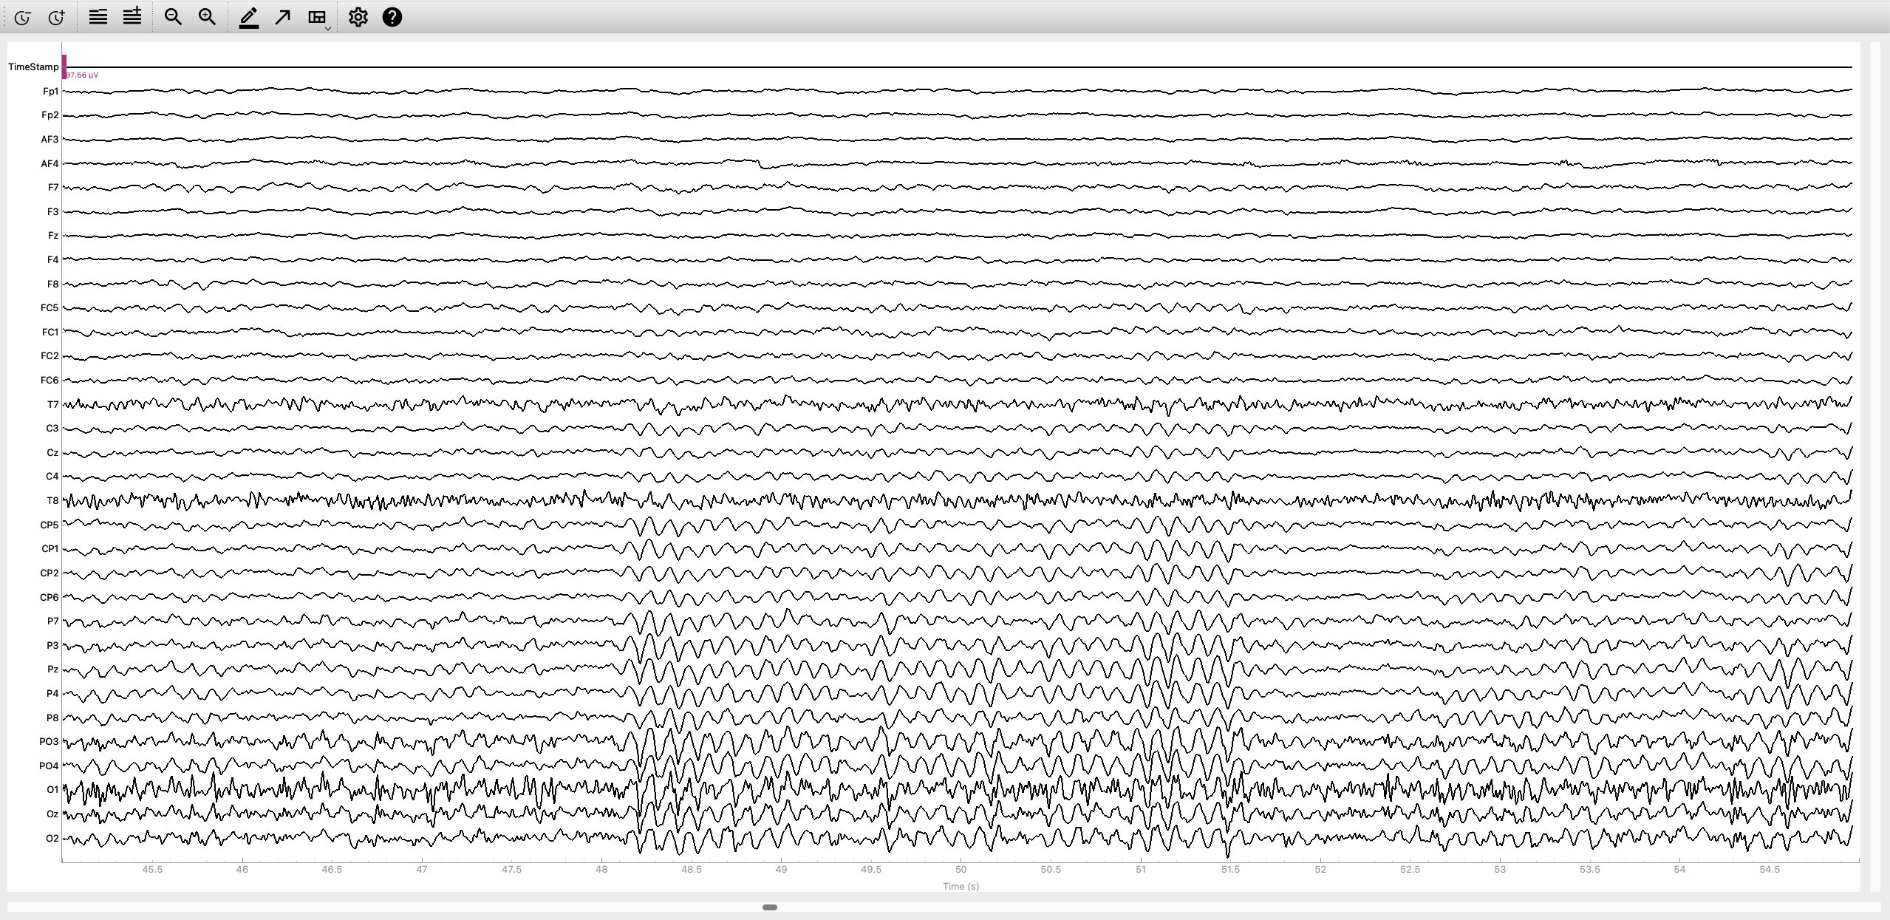Click the Time (s) axis label

coord(961,886)
